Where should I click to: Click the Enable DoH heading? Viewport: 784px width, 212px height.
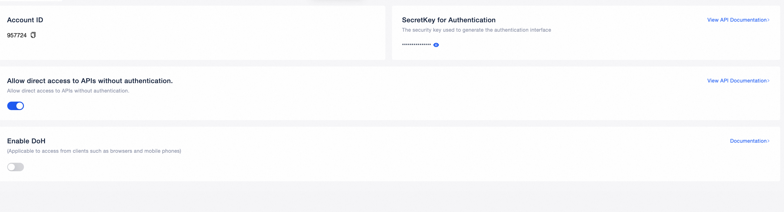(x=26, y=141)
